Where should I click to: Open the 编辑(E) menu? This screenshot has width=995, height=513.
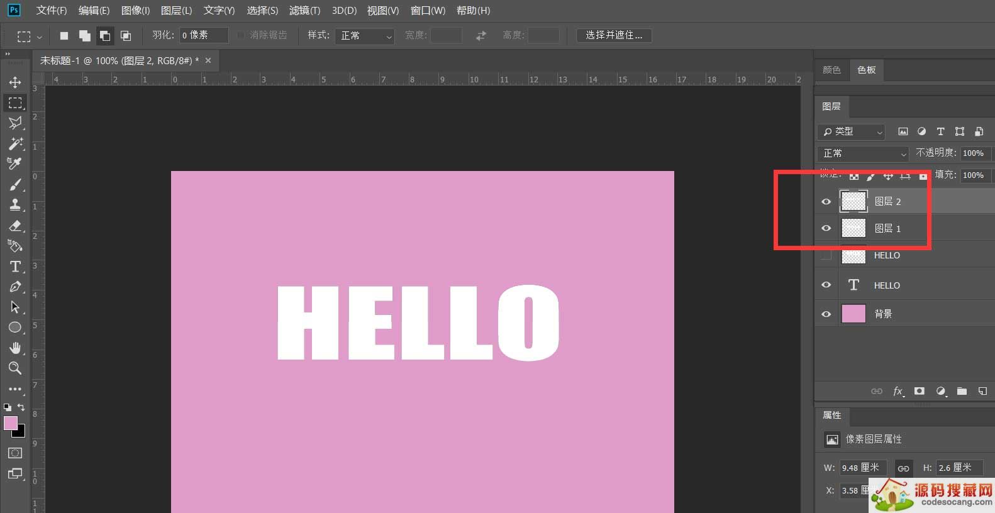tap(94, 11)
